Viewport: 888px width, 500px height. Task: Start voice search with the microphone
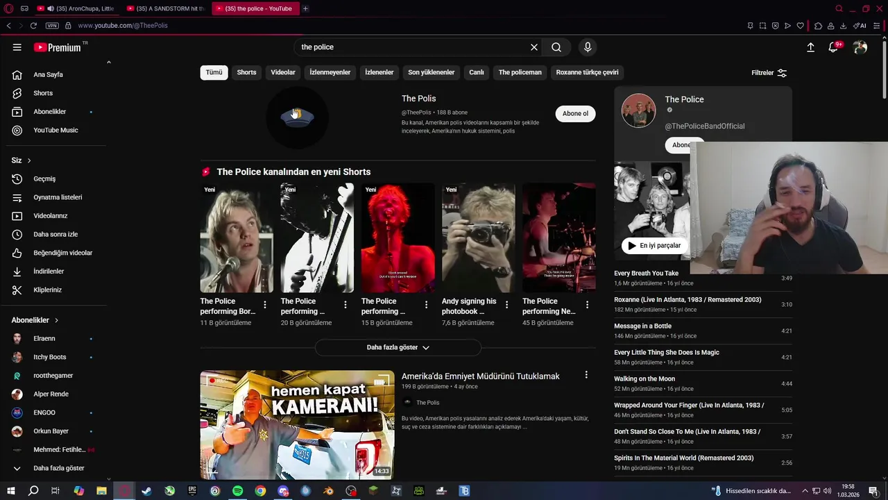coord(588,47)
